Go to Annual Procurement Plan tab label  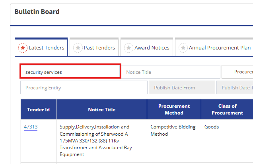point(220,48)
